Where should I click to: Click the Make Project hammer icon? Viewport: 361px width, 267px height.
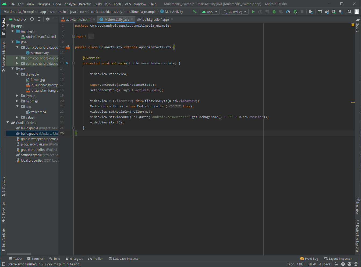195,12
